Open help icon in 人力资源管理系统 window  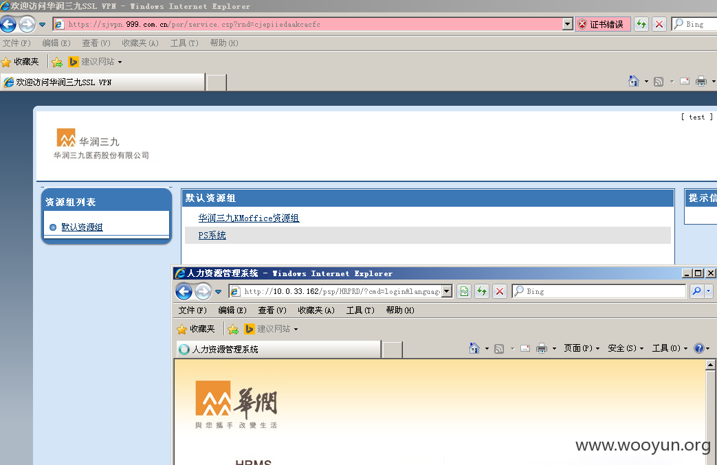coord(699,348)
